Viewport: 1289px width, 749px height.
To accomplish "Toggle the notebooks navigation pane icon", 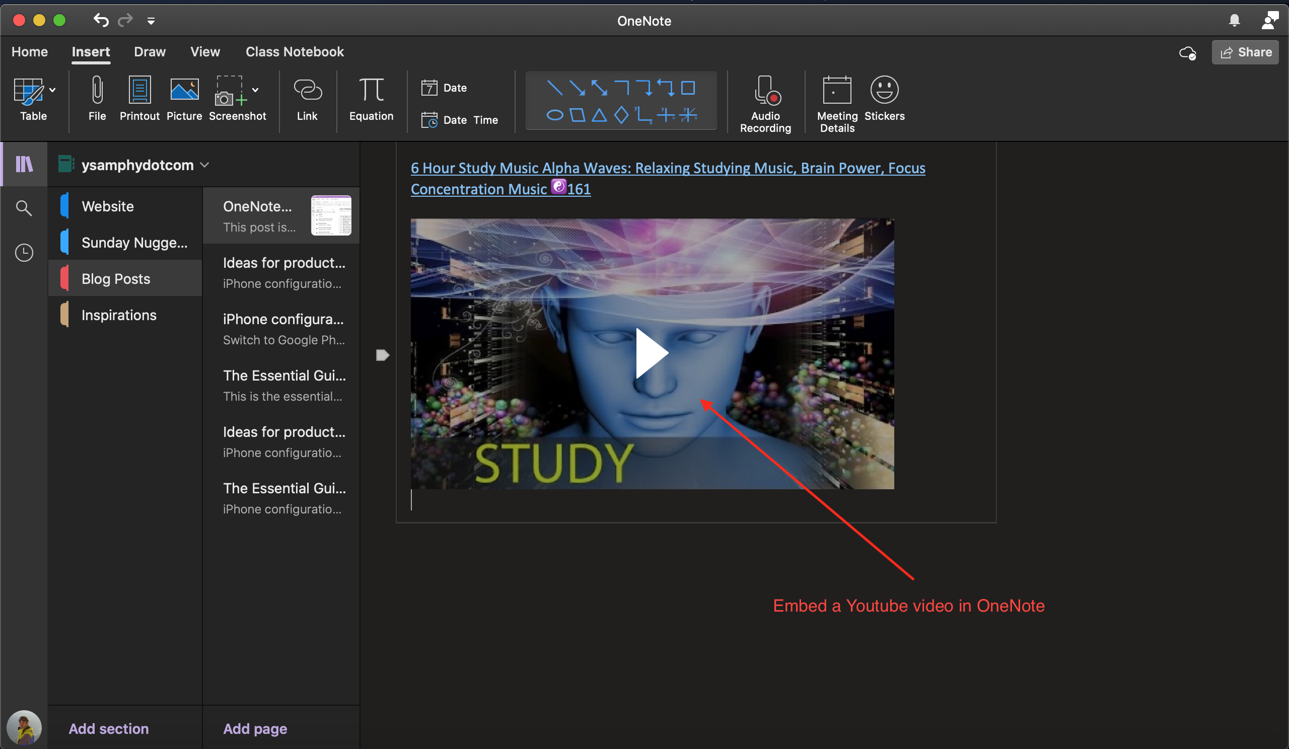I will (x=24, y=164).
